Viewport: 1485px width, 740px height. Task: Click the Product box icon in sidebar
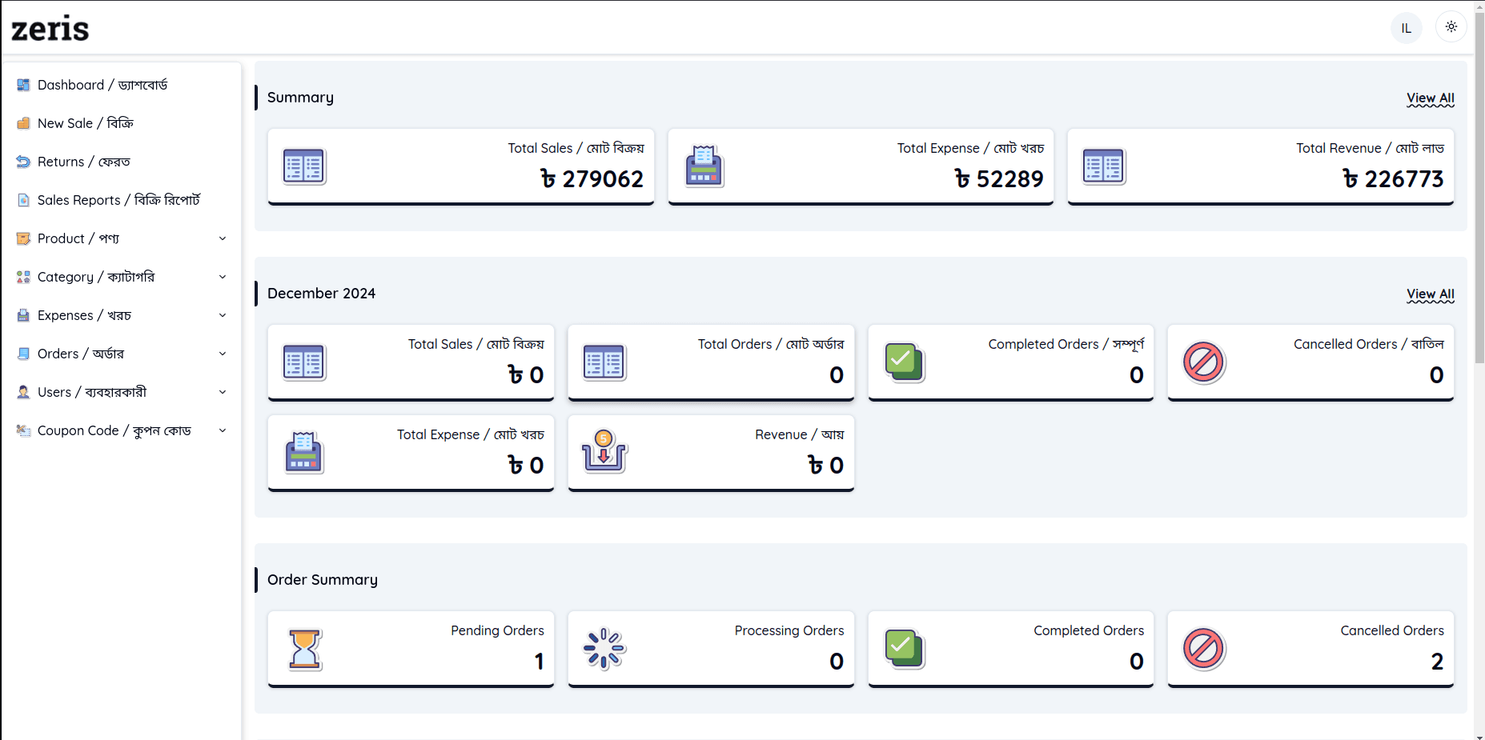point(23,238)
